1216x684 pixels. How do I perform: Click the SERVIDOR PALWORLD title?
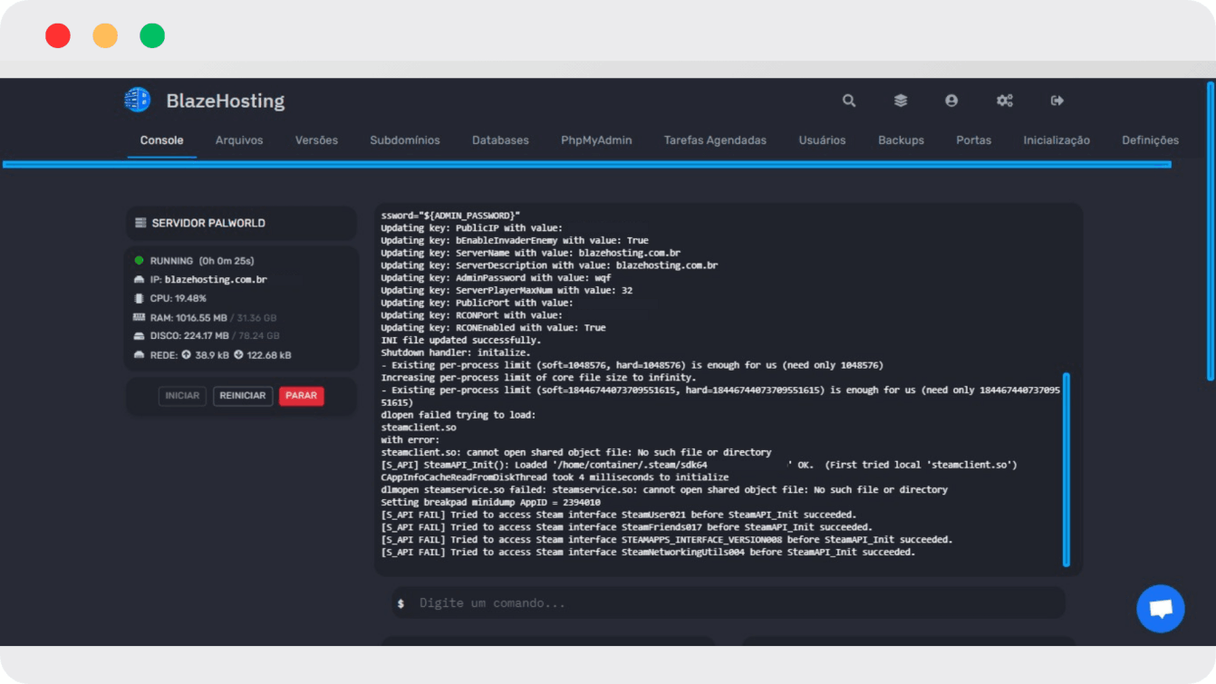tap(208, 223)
